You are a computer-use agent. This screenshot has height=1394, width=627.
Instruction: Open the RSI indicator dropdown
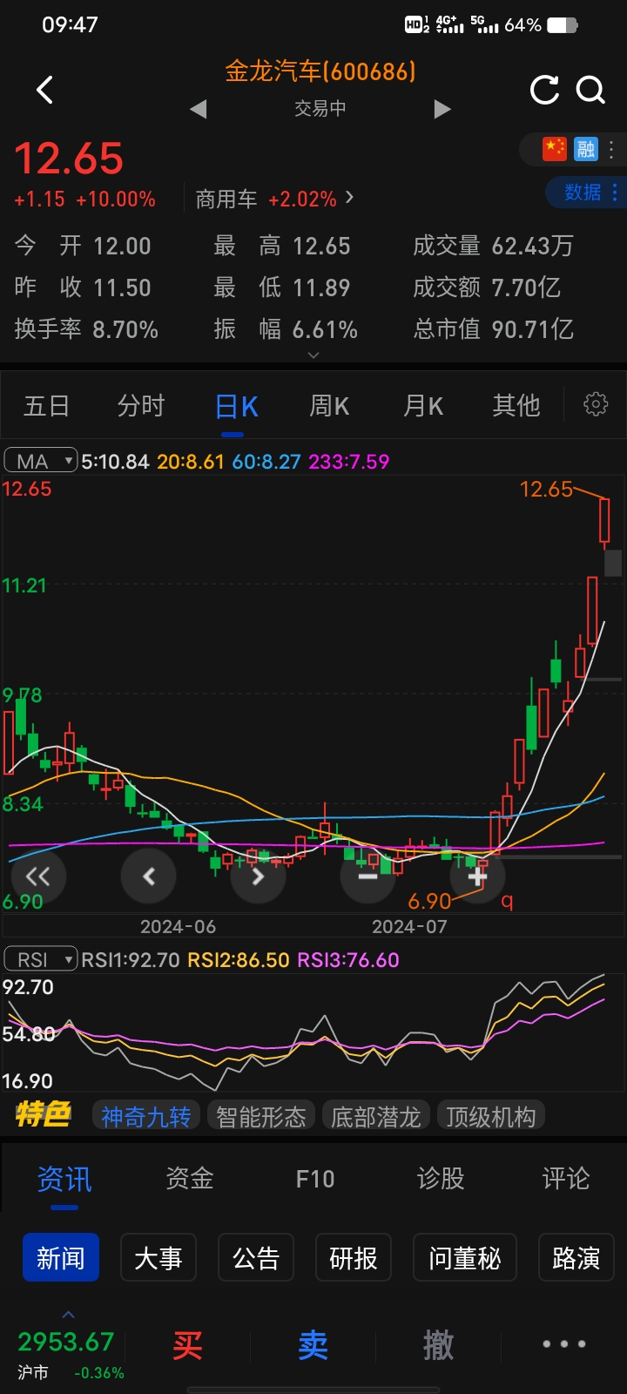click(x=41, y=959)
